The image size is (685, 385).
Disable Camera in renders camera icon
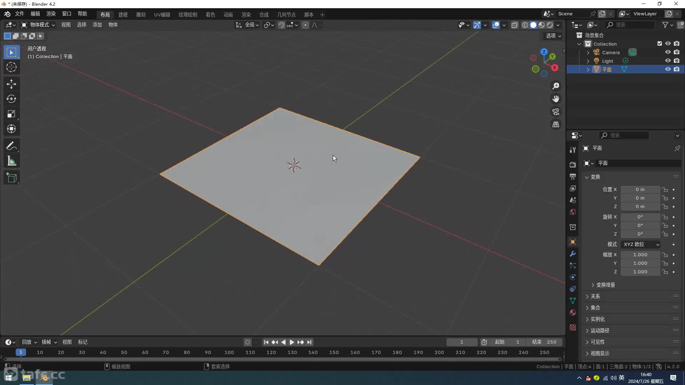[676, 52]
